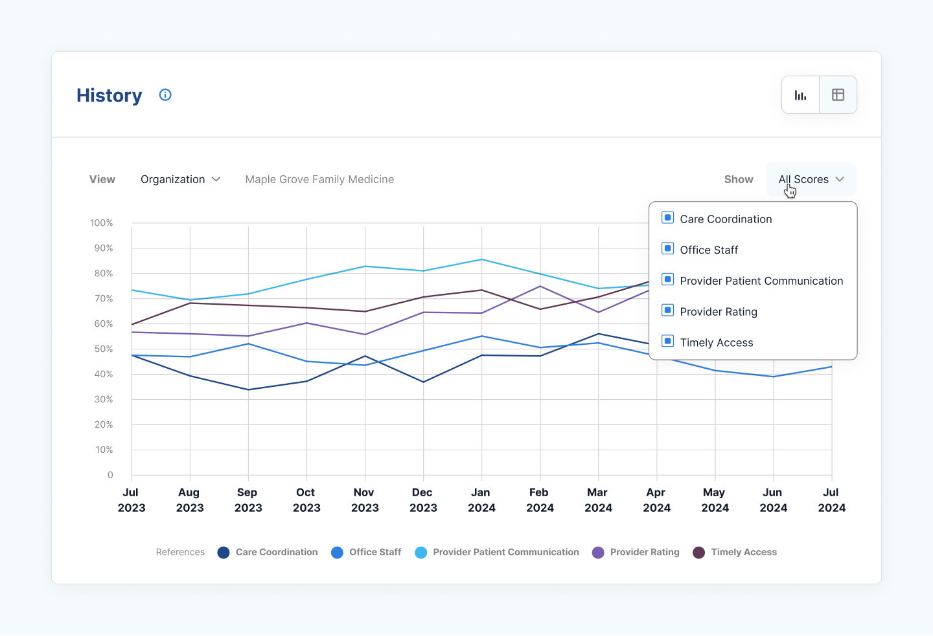
Task: Toggle Provider Patient Communication checkbox
Action: pyautogui.click(x=667, y=280)
